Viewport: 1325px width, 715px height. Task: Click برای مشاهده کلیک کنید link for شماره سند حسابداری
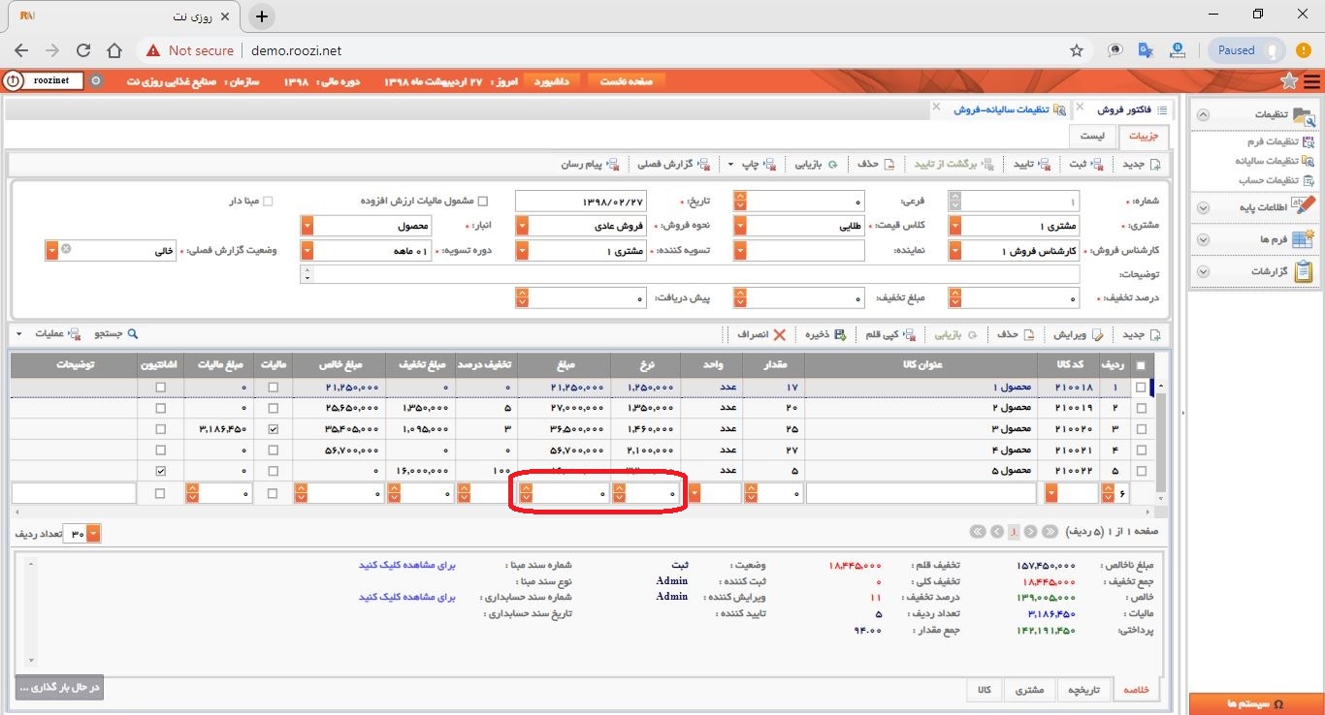coord(407,597)
